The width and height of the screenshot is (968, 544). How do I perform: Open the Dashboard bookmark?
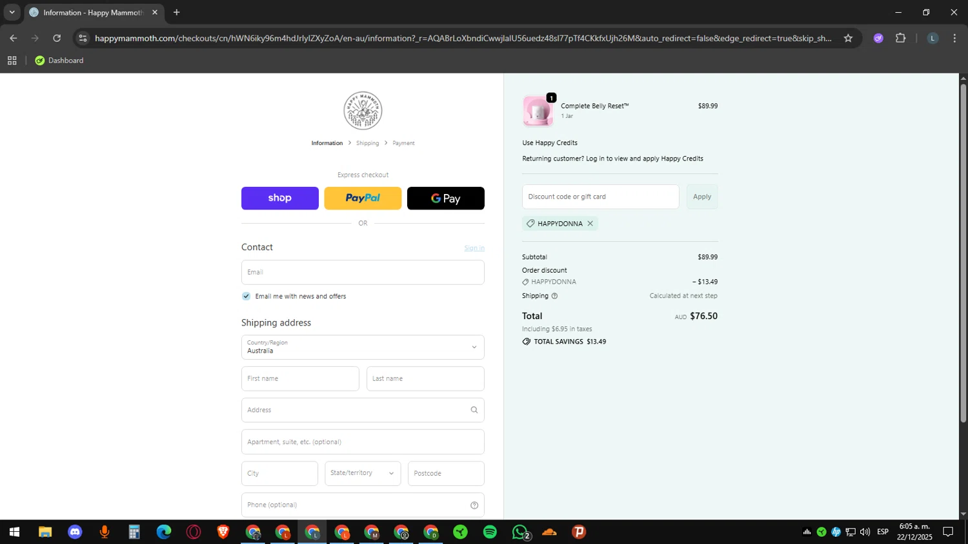[59, 61]
